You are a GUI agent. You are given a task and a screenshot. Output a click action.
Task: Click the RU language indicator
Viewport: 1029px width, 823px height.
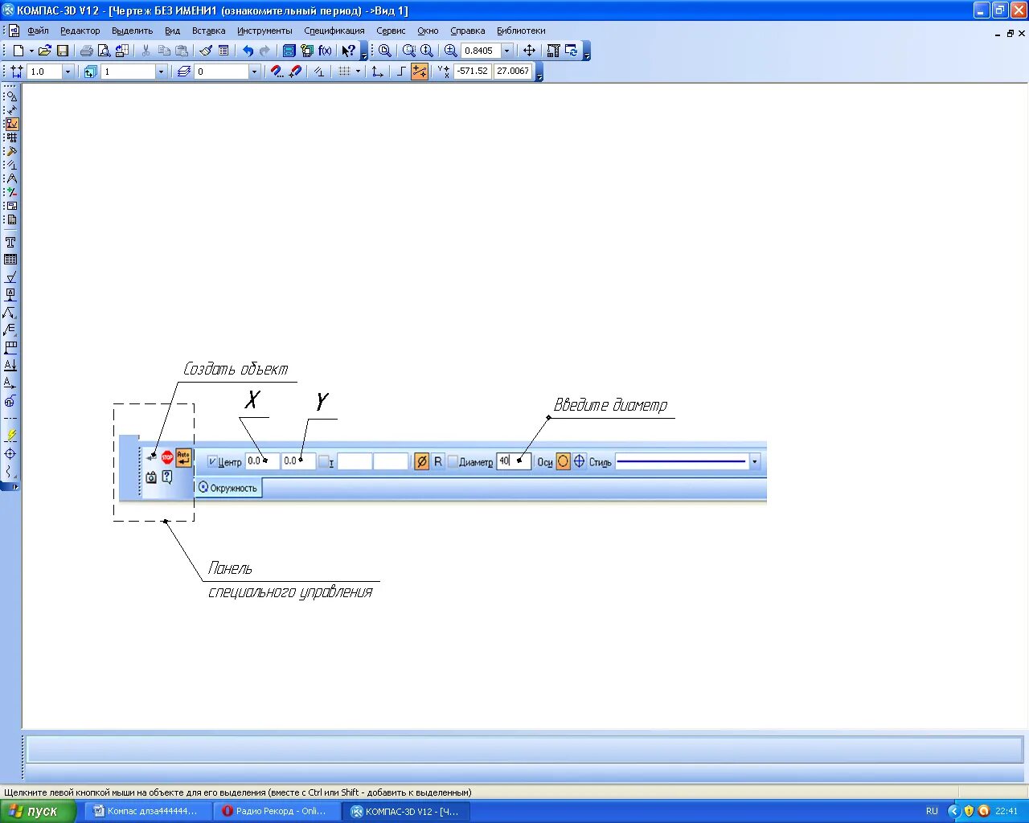[932, 811]
